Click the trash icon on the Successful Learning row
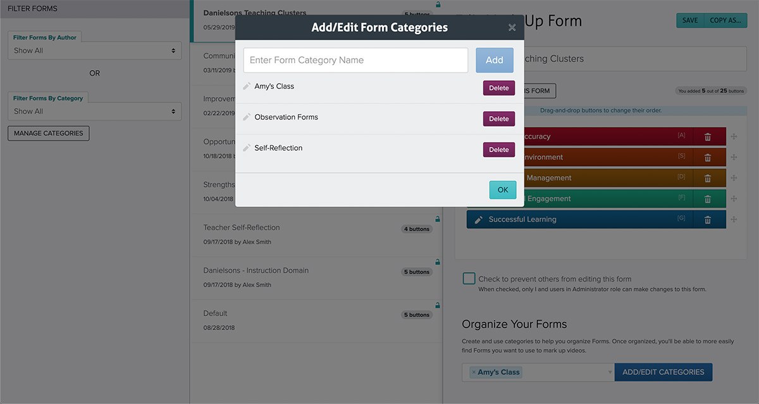This screenshot has height=404, width=759. (x=708, y=219)
